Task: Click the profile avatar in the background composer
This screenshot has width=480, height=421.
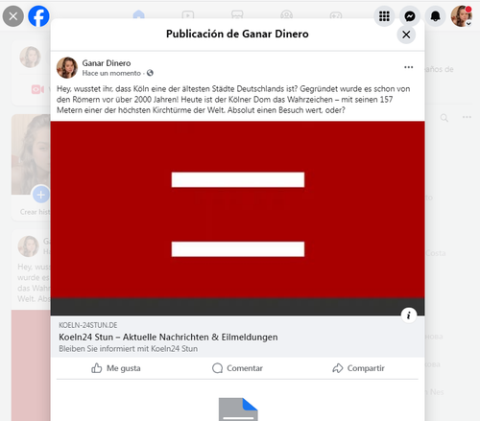Action: click(30, 57)
